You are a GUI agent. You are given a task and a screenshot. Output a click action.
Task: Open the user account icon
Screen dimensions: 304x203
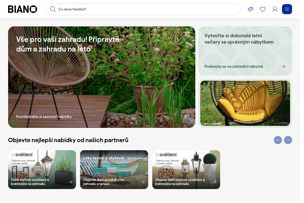click(x=275, y=9)
